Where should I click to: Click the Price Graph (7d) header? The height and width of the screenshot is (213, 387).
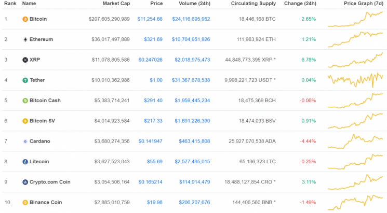coord(363,4)
